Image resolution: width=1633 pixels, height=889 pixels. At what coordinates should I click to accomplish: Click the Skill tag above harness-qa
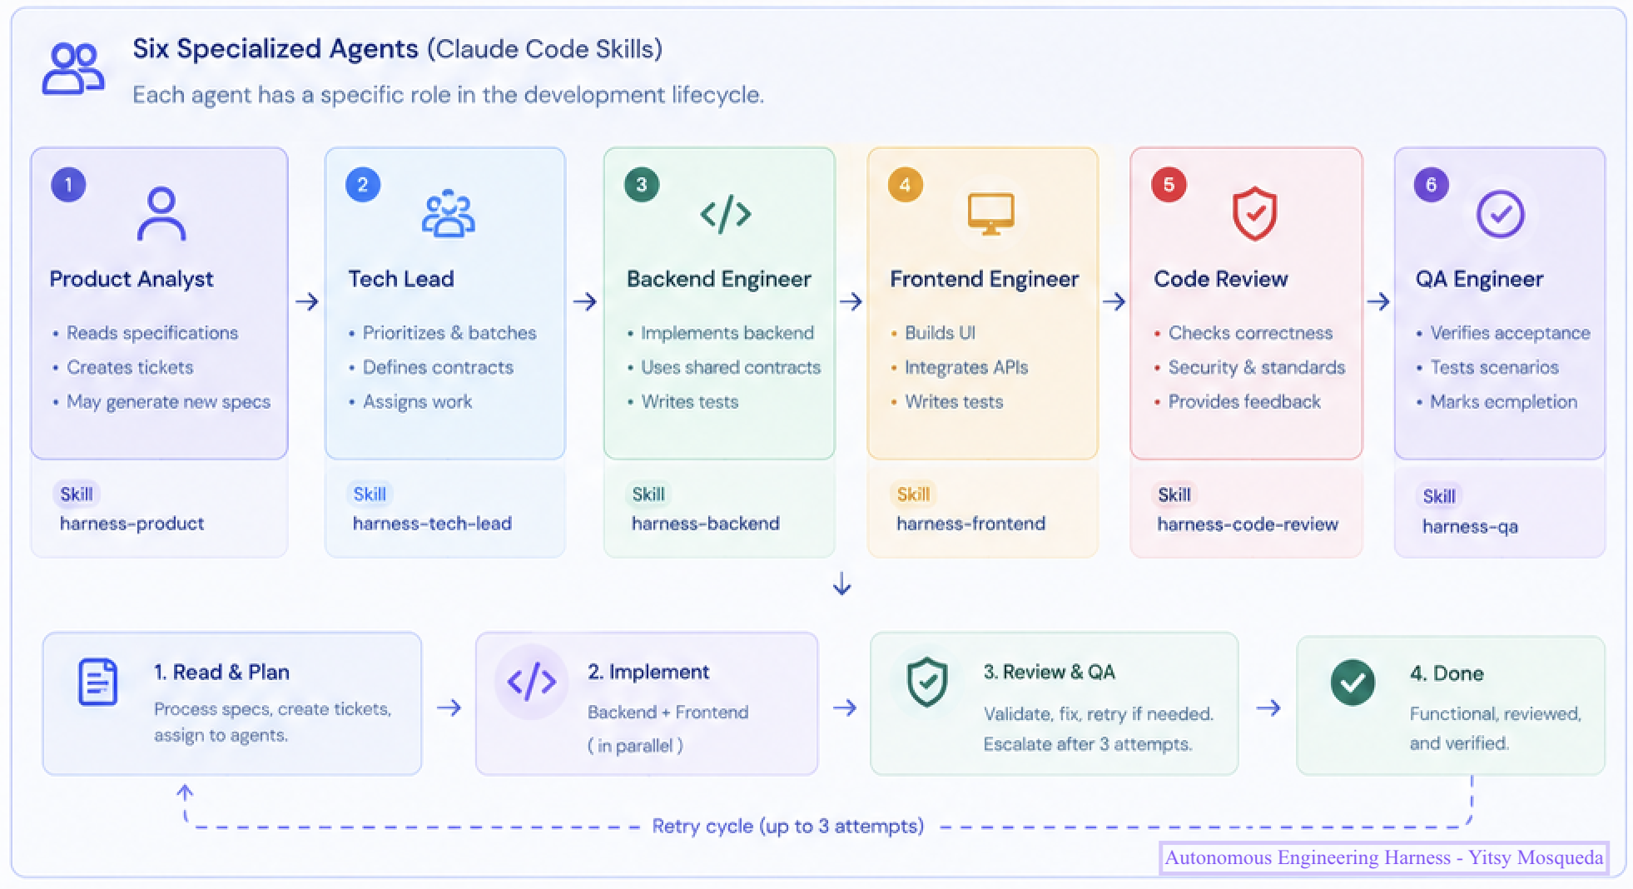(1439, 496)
